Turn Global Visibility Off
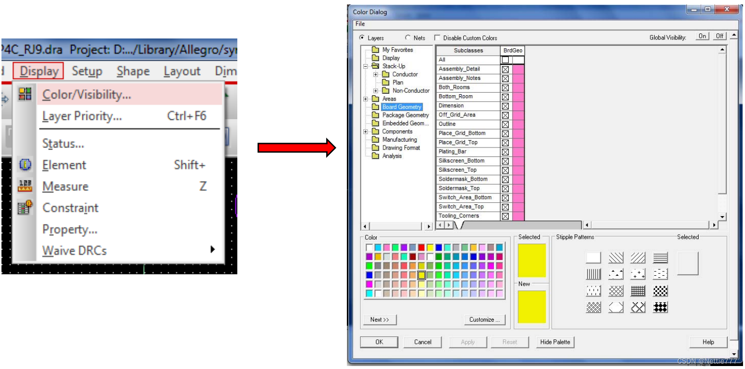 (x=720, y=36)
